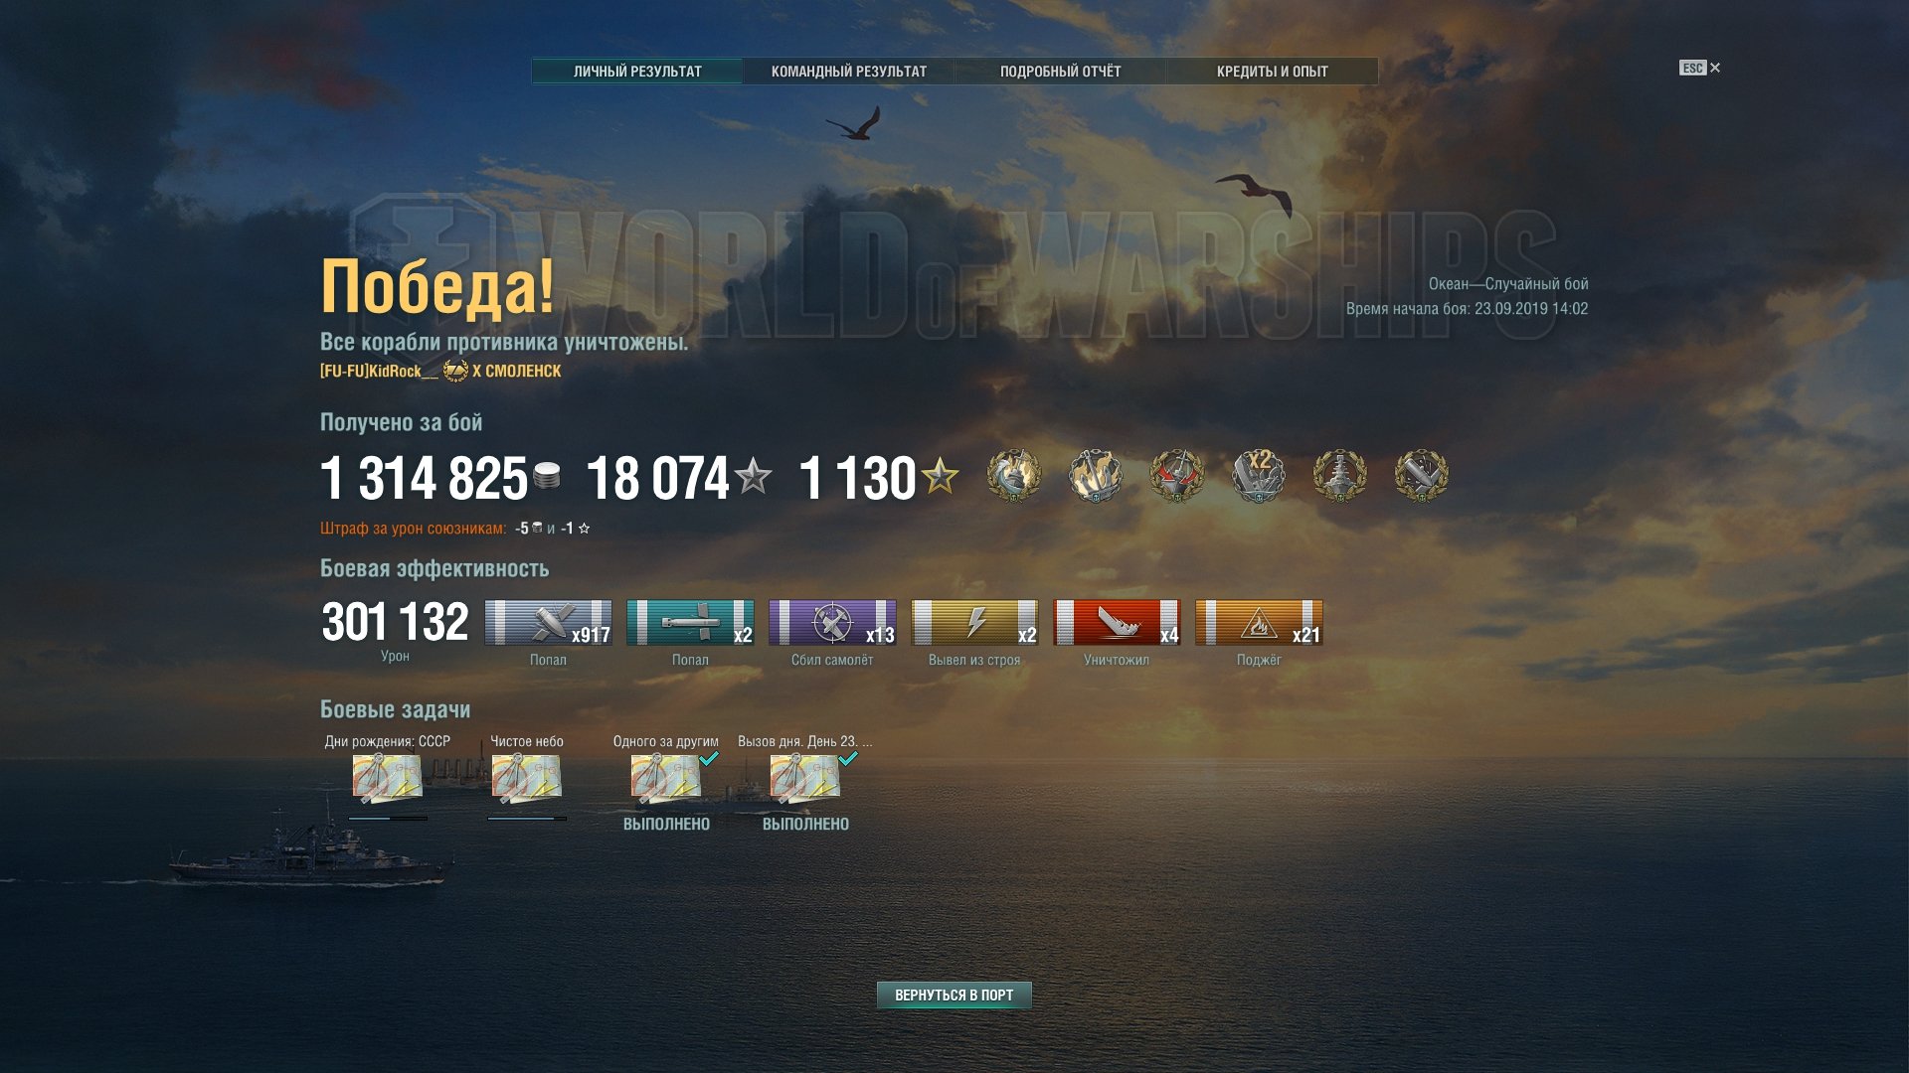
Task: Click the torpedo hits x2 ribbon
Action: click(x=690, y=623)
